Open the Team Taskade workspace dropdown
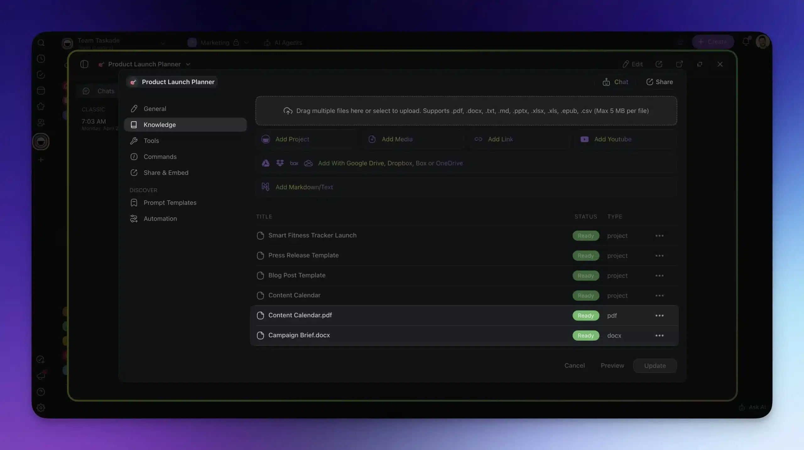The width and height of the screenshot is (804, 450). click(163, 43)
